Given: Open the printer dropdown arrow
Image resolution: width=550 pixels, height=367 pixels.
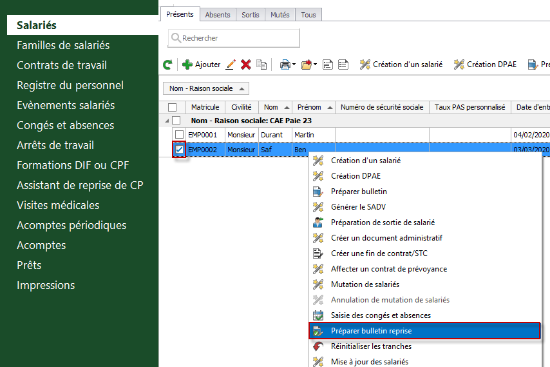Looking at the screenshot, I should [294, 64].
